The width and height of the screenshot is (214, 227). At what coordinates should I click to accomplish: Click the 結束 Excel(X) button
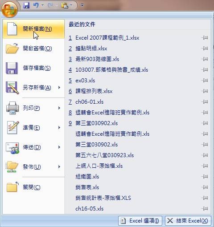tap(188, 221)
